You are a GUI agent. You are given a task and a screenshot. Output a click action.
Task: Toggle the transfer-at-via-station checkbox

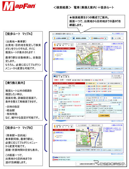(112, 103)
